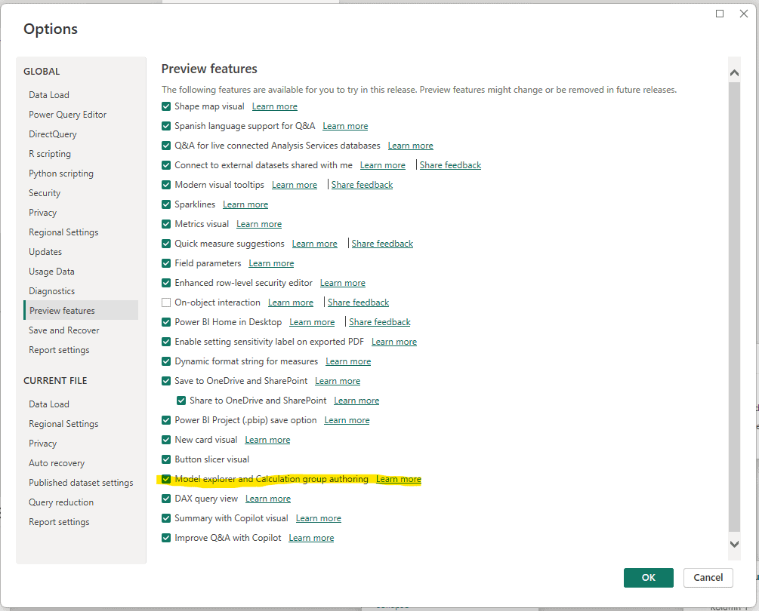Uncheck Summary with Copilot visual checkbox
The width and height of the screenshot is (759, 611).
click(166, 518)
